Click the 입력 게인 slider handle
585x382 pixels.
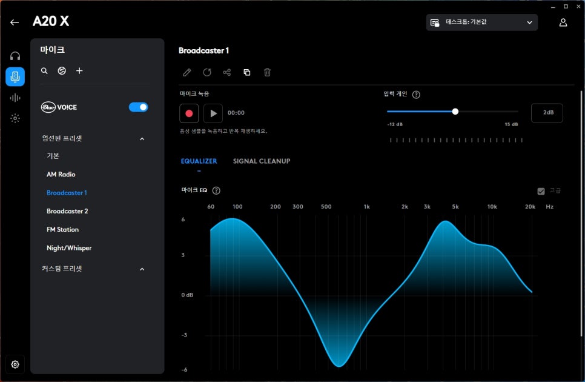click(x=455, y=112)
